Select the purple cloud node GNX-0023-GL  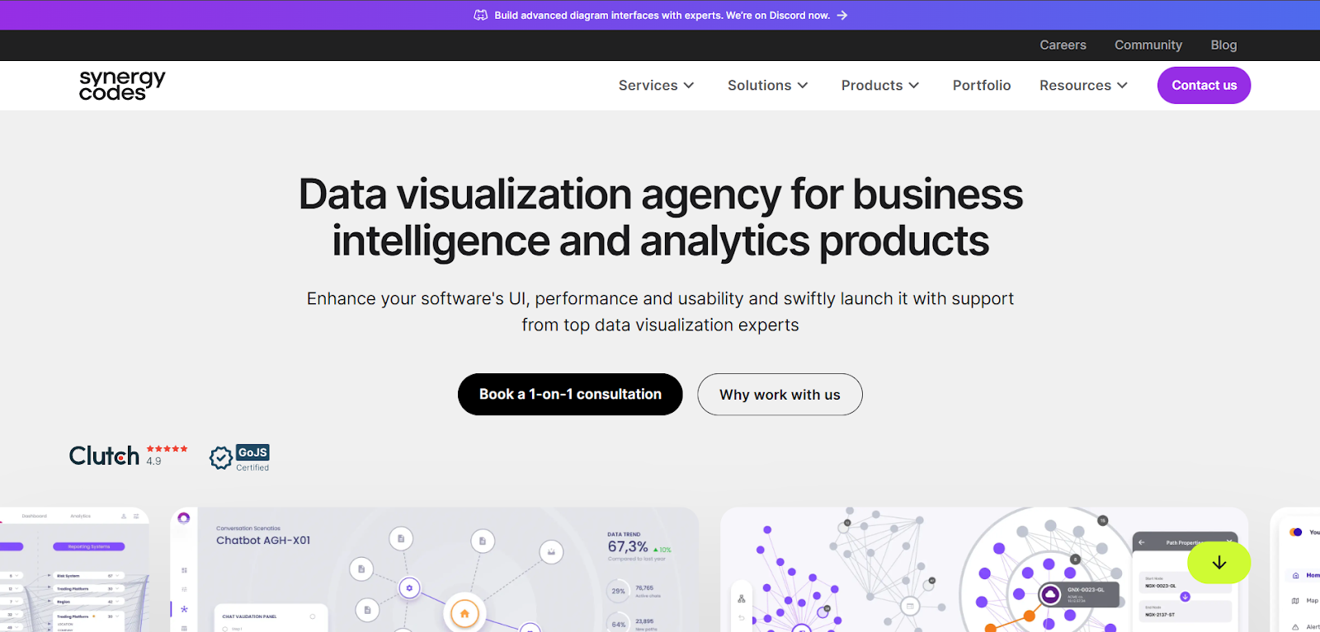pos(1050,594)
